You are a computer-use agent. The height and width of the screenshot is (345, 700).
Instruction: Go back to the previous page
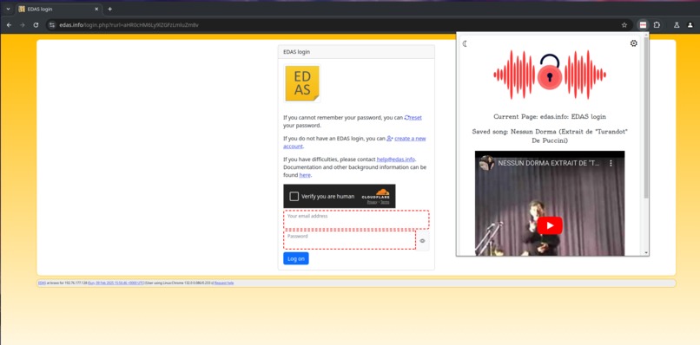pyautogui.click(x=9, y=25)
